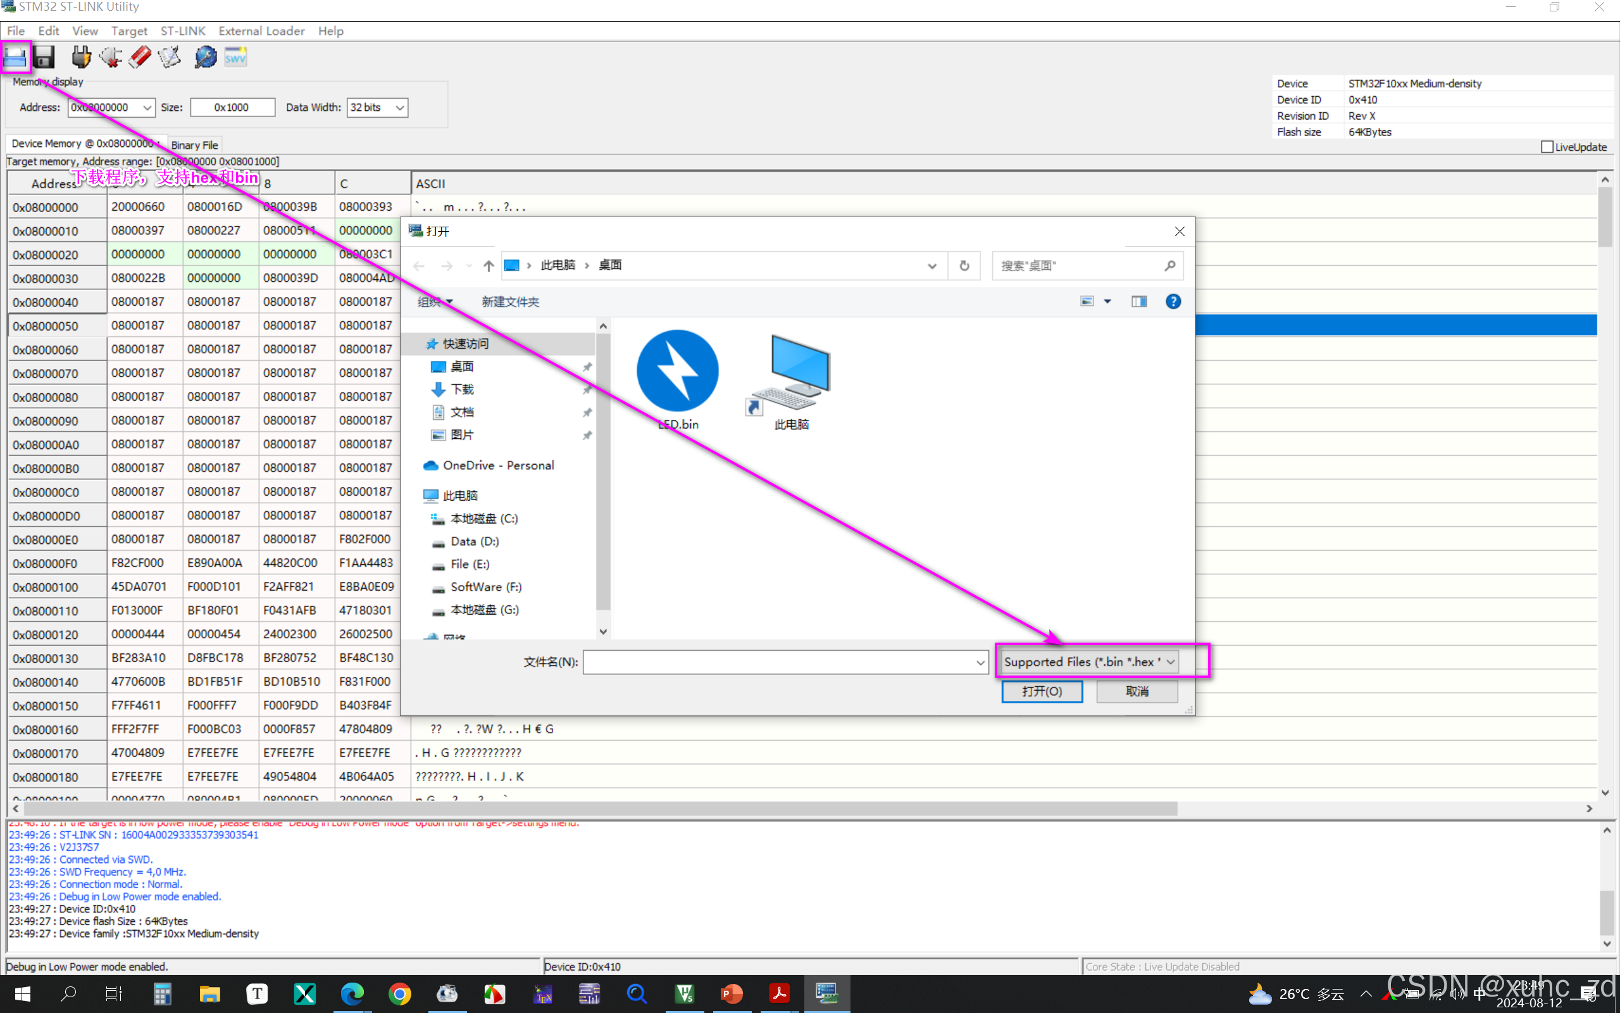
Task: Switch to the Binary File tab
Action: pyautogui.click(x=194, y=145)
